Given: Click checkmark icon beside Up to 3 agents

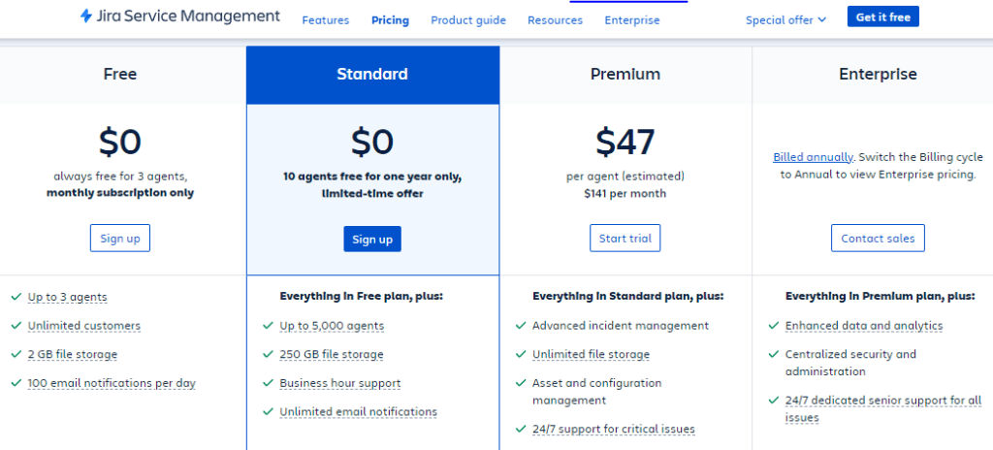Looking at the screenshot, I should 16,297.
